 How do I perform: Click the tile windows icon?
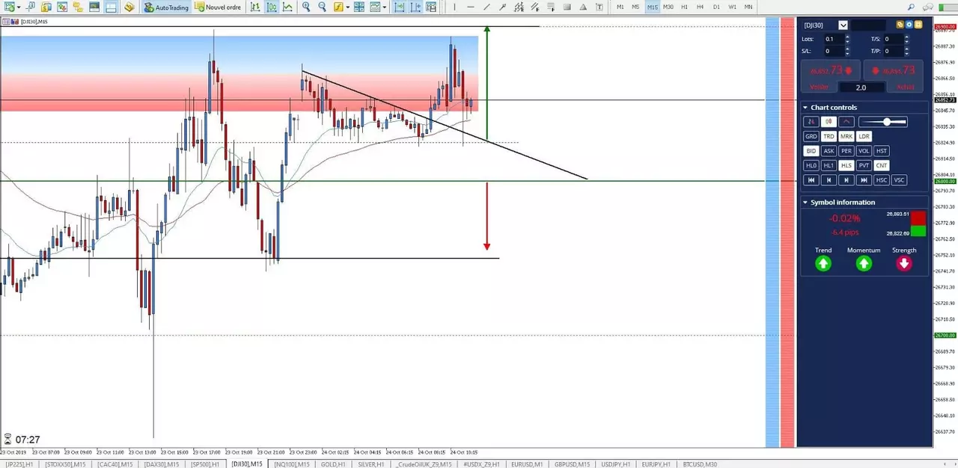click(x=359, y=7)
